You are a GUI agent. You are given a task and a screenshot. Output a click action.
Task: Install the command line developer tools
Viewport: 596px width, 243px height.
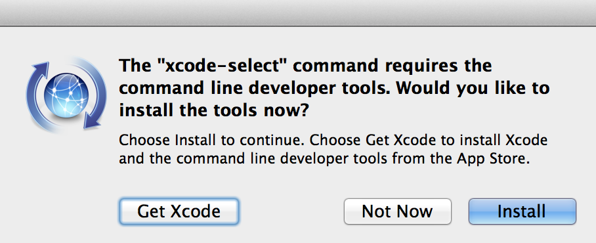coord(522,211)
